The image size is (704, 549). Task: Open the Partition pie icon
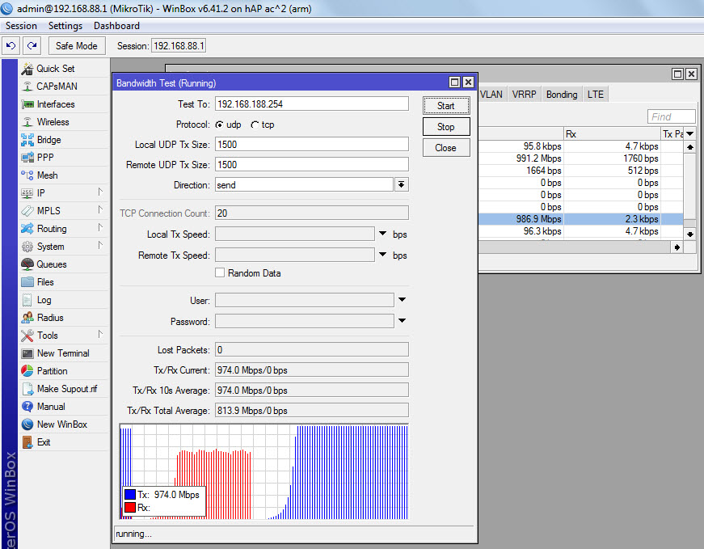(27, 371)
